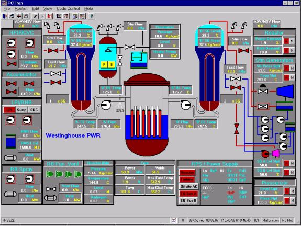Click the red steam isolation valve on SG B
This screenshot has height=226, width=301.
point(243,51)
